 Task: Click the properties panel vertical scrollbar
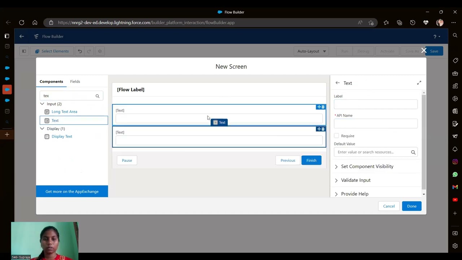424,142
